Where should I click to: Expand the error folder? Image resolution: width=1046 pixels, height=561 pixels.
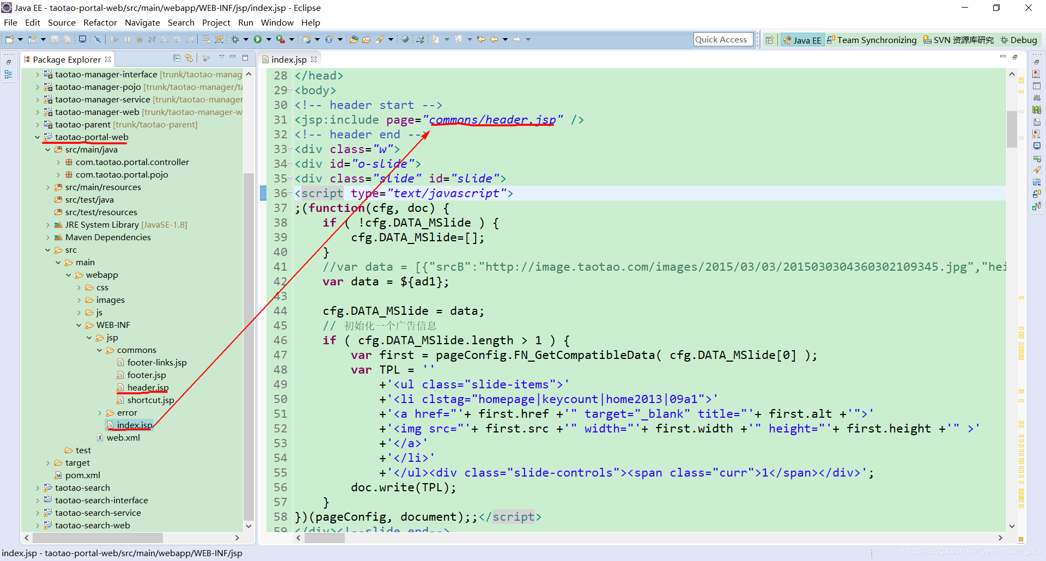(100, 413)
